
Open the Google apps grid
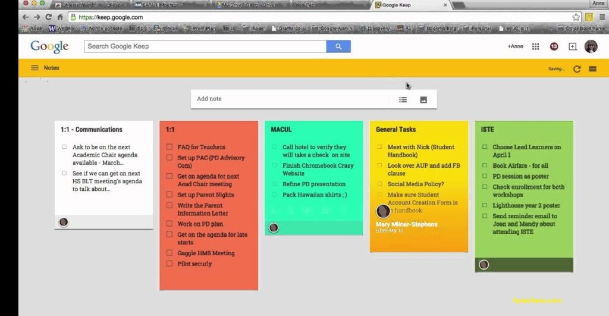coord(536,46)
